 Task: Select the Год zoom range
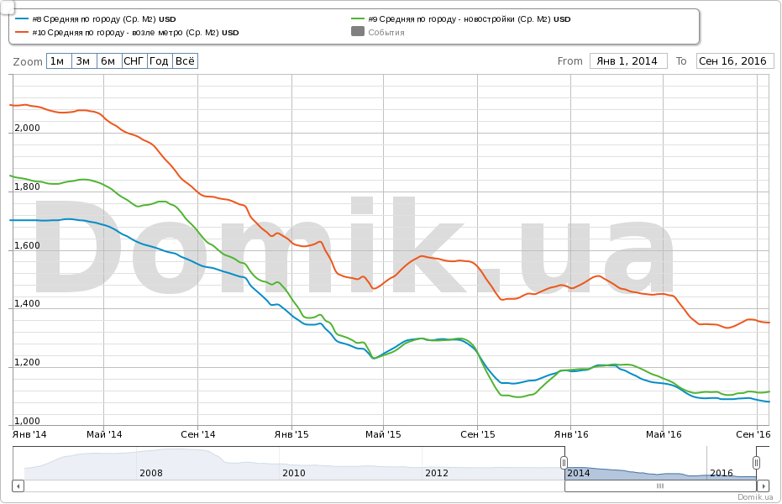tap(160, 60)
